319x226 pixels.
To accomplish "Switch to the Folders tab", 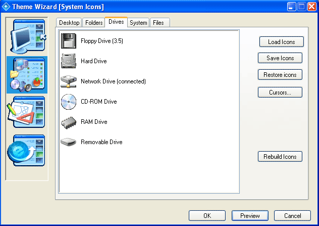I will 94,22.
